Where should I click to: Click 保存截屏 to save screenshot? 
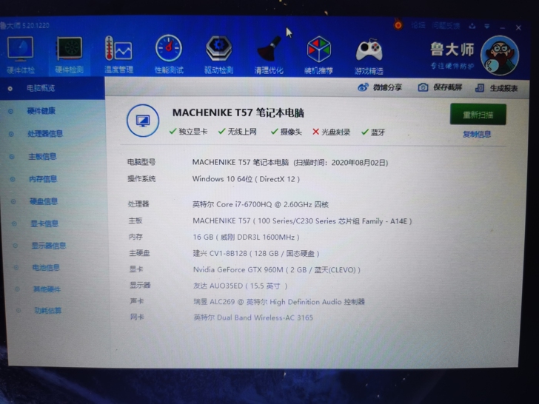[440, 87]
